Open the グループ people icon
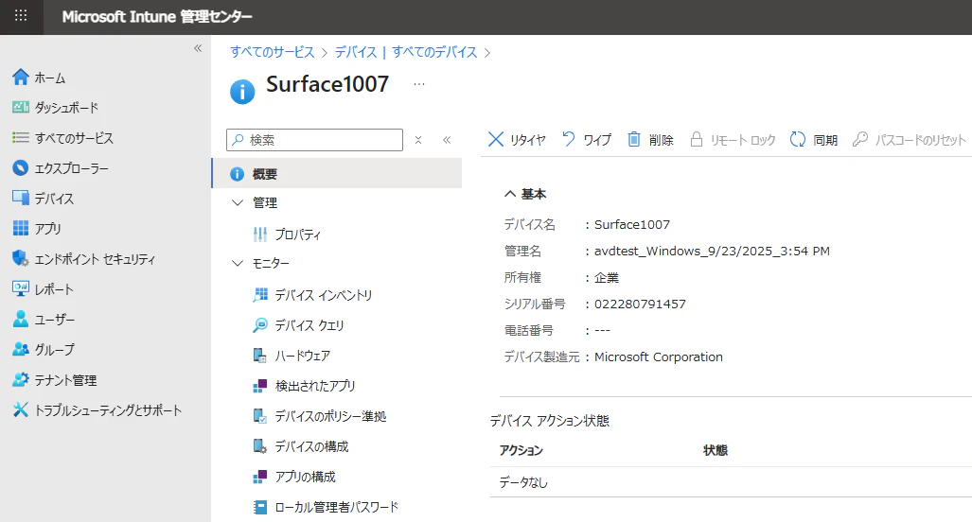The image size is (972, 522). point(21,349)
